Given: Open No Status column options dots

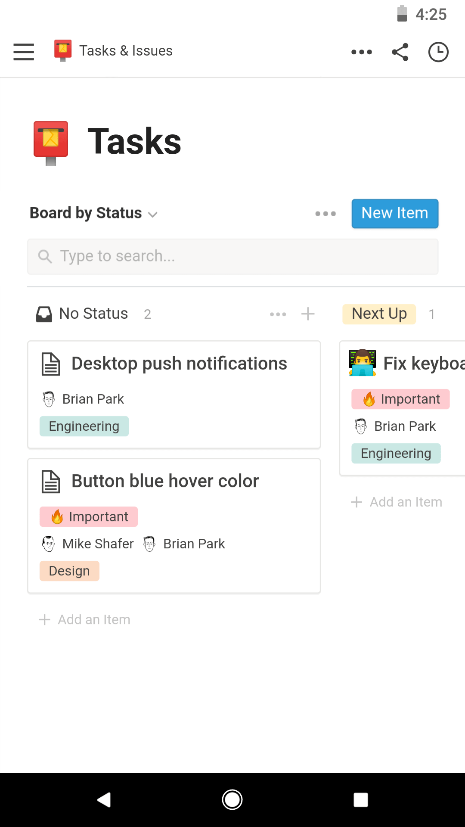Looking at the screenshot, I should 278,314.
